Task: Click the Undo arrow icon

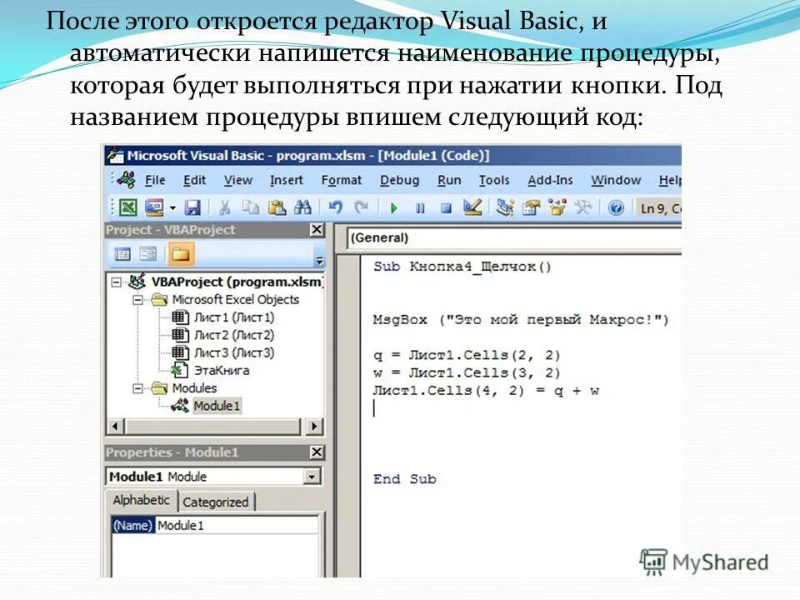Action: [x=335, y=207]
